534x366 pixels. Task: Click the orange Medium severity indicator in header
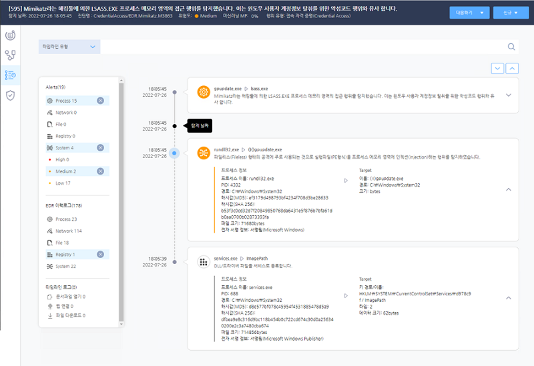(196, 16)
